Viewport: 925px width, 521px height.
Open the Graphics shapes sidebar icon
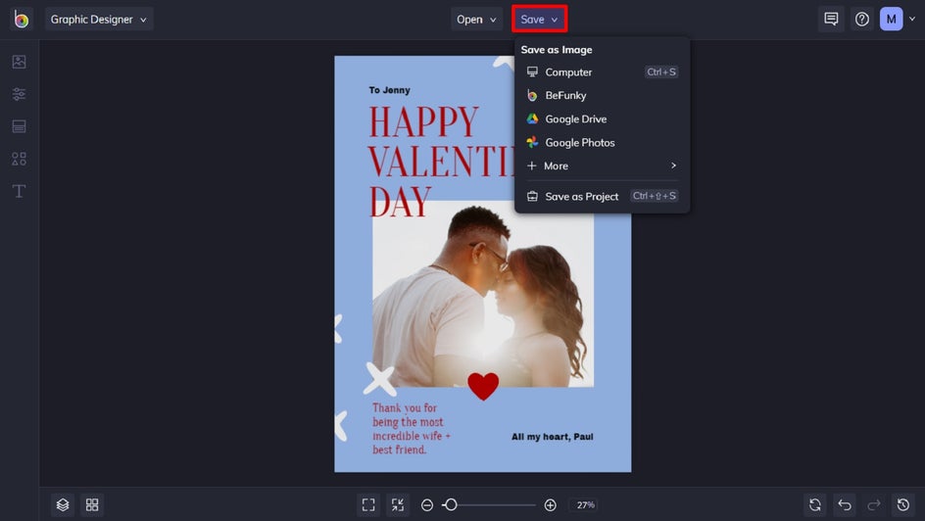click(x=19, y=159)
